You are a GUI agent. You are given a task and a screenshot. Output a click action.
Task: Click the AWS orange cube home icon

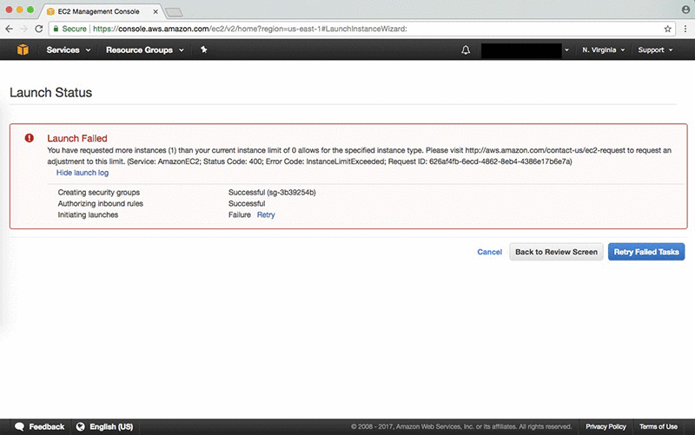(x=23, y=49)
